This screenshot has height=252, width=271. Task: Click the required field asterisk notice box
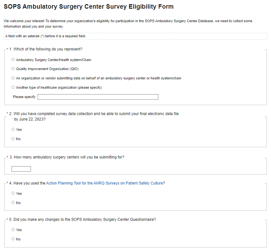click(x=135, y=36)
